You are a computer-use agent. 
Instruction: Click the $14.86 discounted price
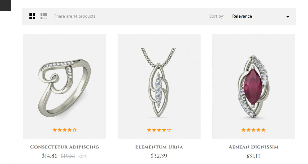[50, 156]
